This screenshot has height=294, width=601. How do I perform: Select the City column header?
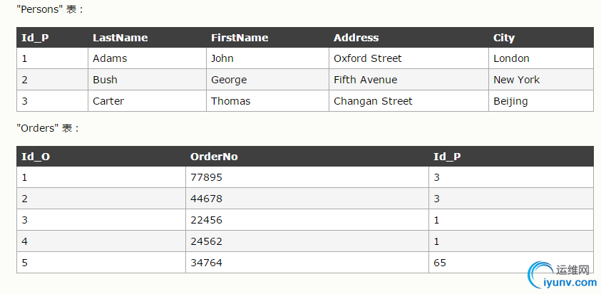click(x=503, y=38)
